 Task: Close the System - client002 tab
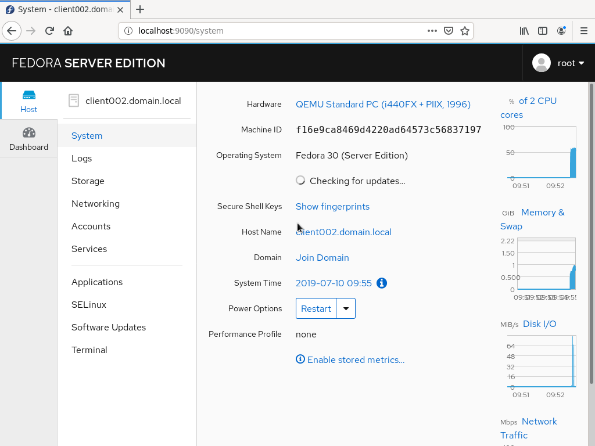120,9
